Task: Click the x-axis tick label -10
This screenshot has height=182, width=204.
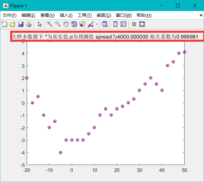Action: 49,170
